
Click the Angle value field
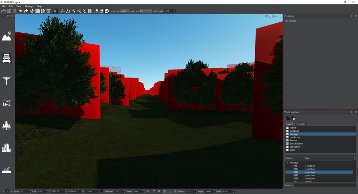(x=210, y=191)
